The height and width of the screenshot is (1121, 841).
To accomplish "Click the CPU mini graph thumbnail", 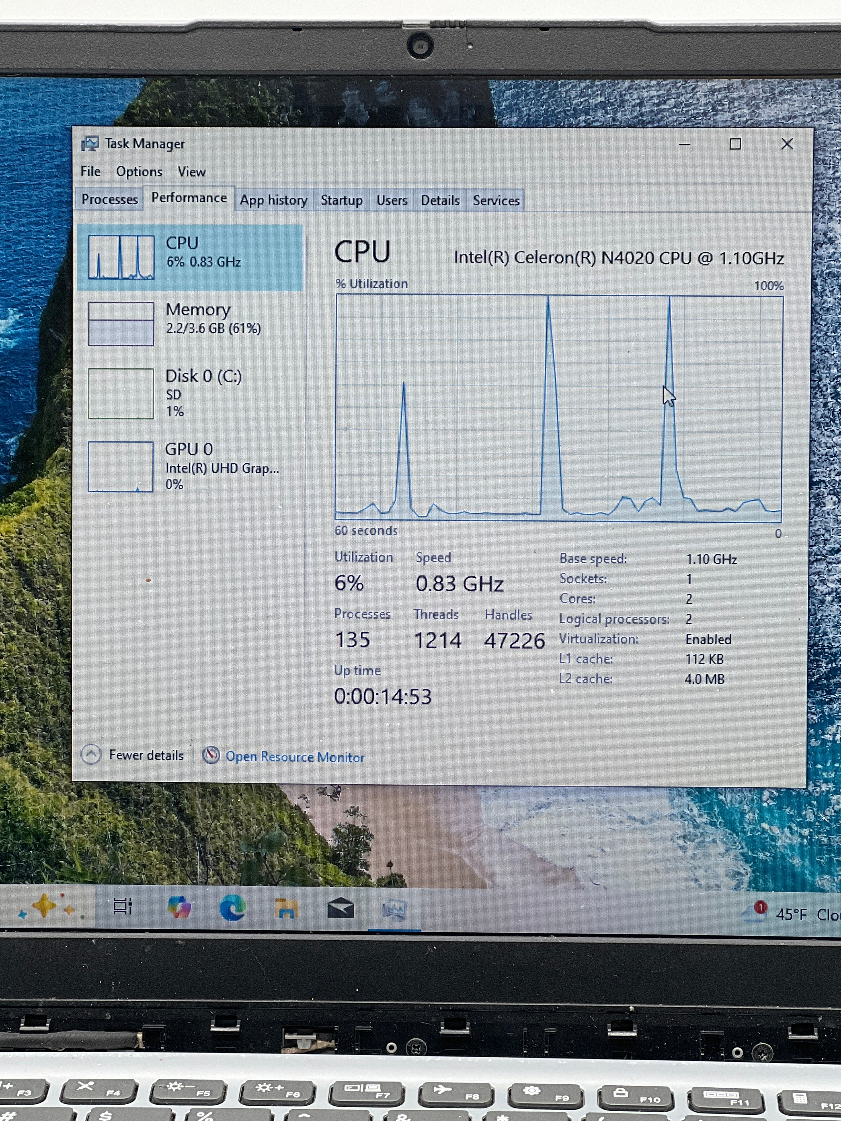I will point(121,257).
